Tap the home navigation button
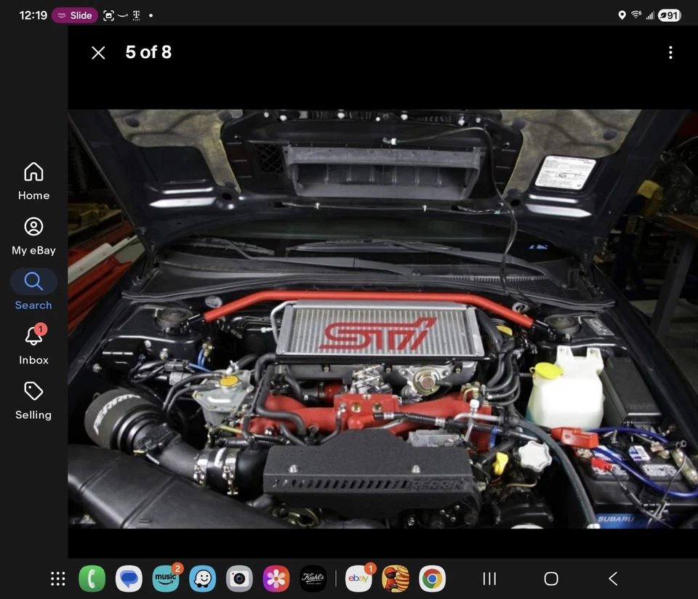This screenshot has height=599, width=698. pos(551,579)
